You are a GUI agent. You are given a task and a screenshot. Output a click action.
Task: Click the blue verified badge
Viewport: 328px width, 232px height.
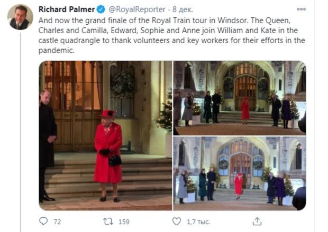(101, 9)
